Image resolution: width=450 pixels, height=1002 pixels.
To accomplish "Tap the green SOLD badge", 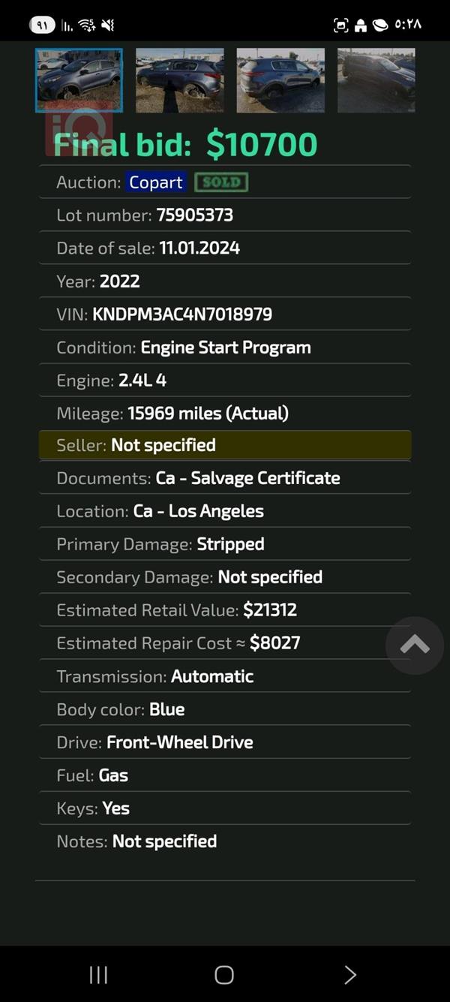I will pyautogui.click(x=221, y=182).
